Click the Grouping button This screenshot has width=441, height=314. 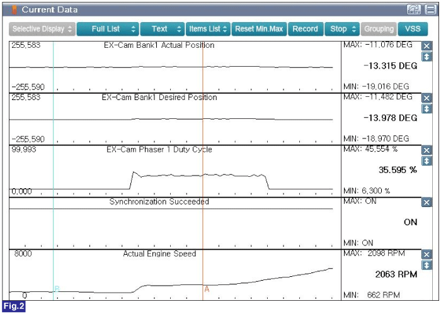379,29
